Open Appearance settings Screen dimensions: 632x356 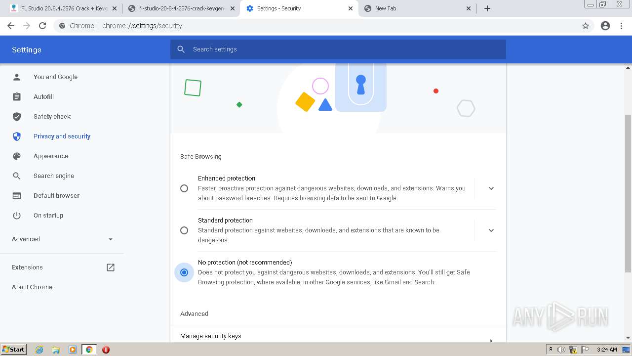[51, 156]
